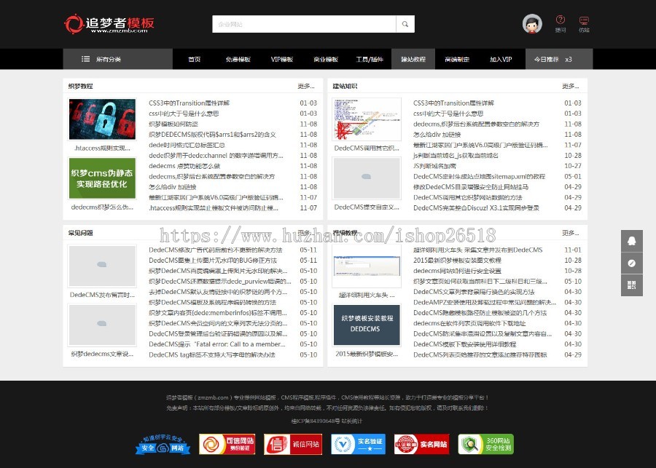This screenshot has width=656, height=468.
Task: Click the 常见问题 section heading
Action: (80, 233)
